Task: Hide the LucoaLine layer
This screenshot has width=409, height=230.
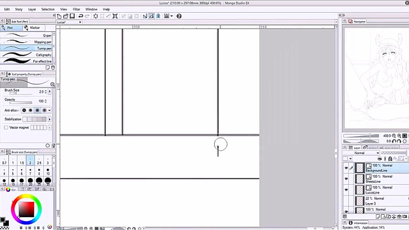Action: tap(346, 190)
